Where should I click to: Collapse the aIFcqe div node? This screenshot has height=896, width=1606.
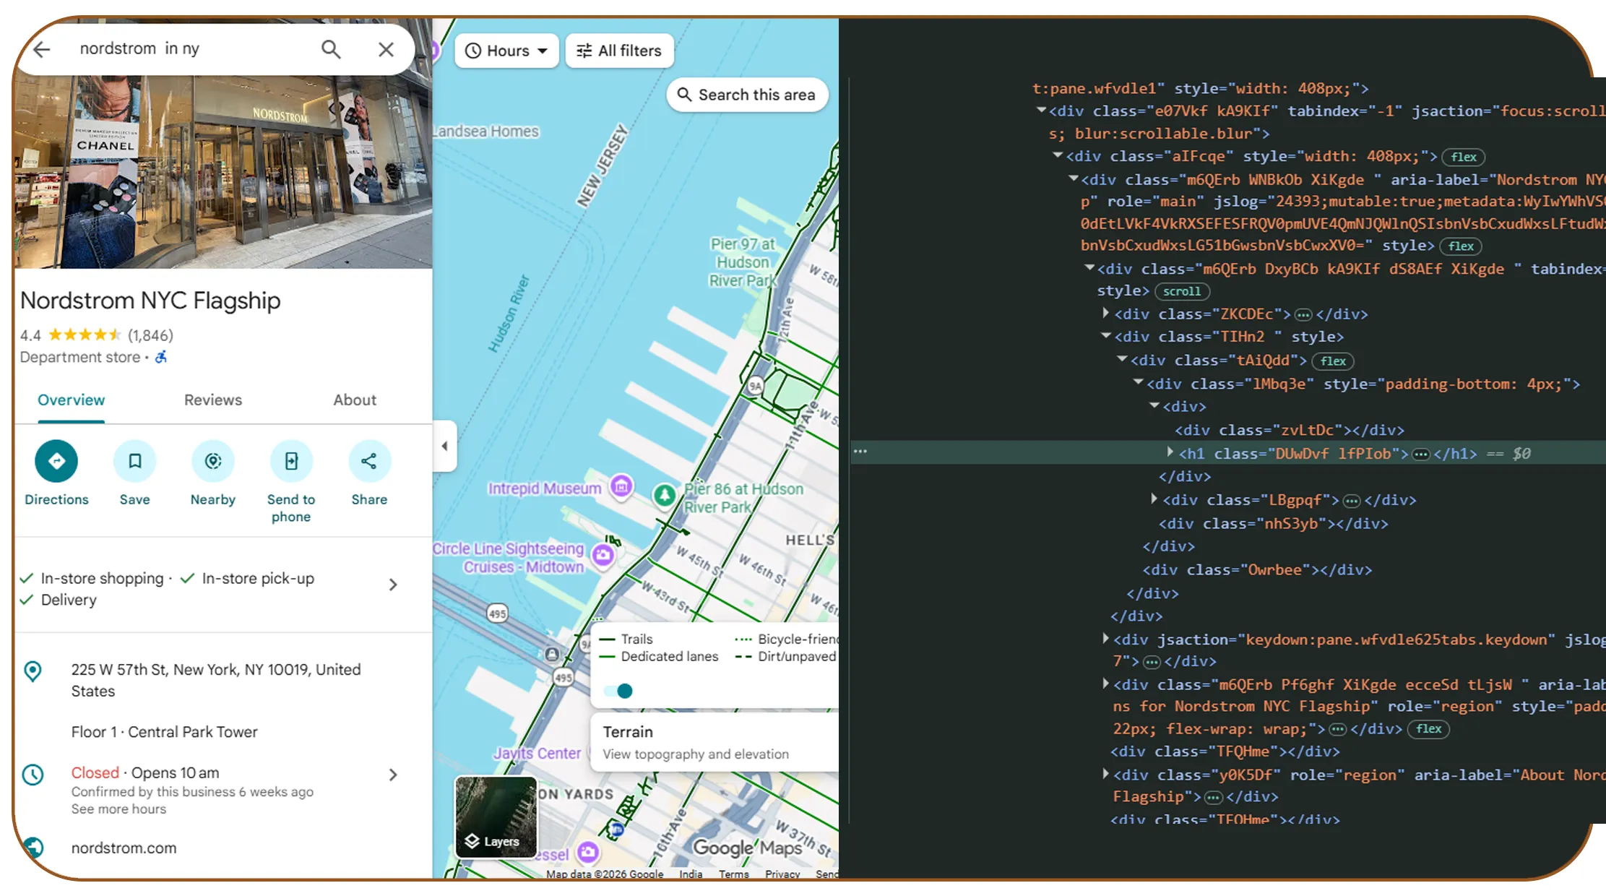click(x=1058, y=155)
